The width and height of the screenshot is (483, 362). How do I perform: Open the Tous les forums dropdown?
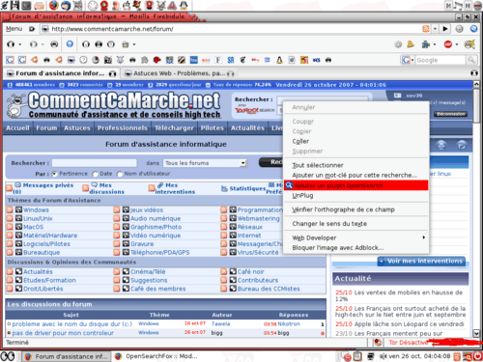(205, 163)
